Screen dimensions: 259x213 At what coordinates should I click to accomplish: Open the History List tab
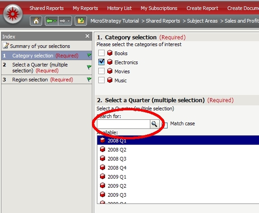point(120,8)
